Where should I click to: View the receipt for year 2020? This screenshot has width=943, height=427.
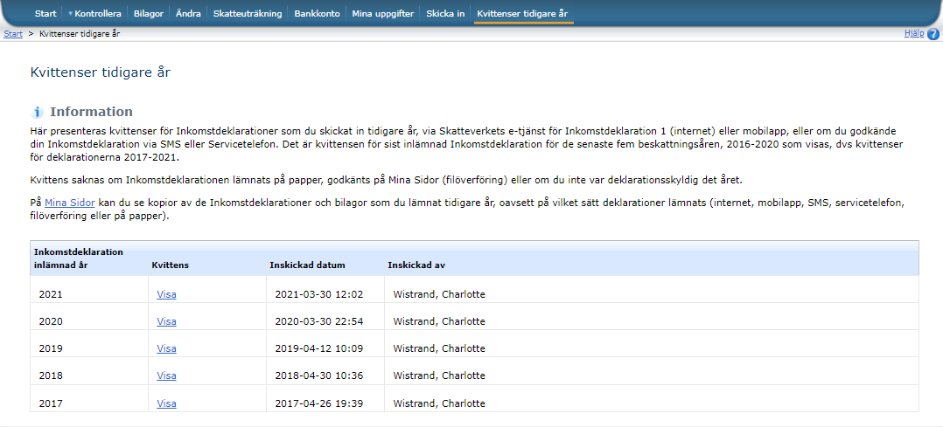[x=166, y=321]
